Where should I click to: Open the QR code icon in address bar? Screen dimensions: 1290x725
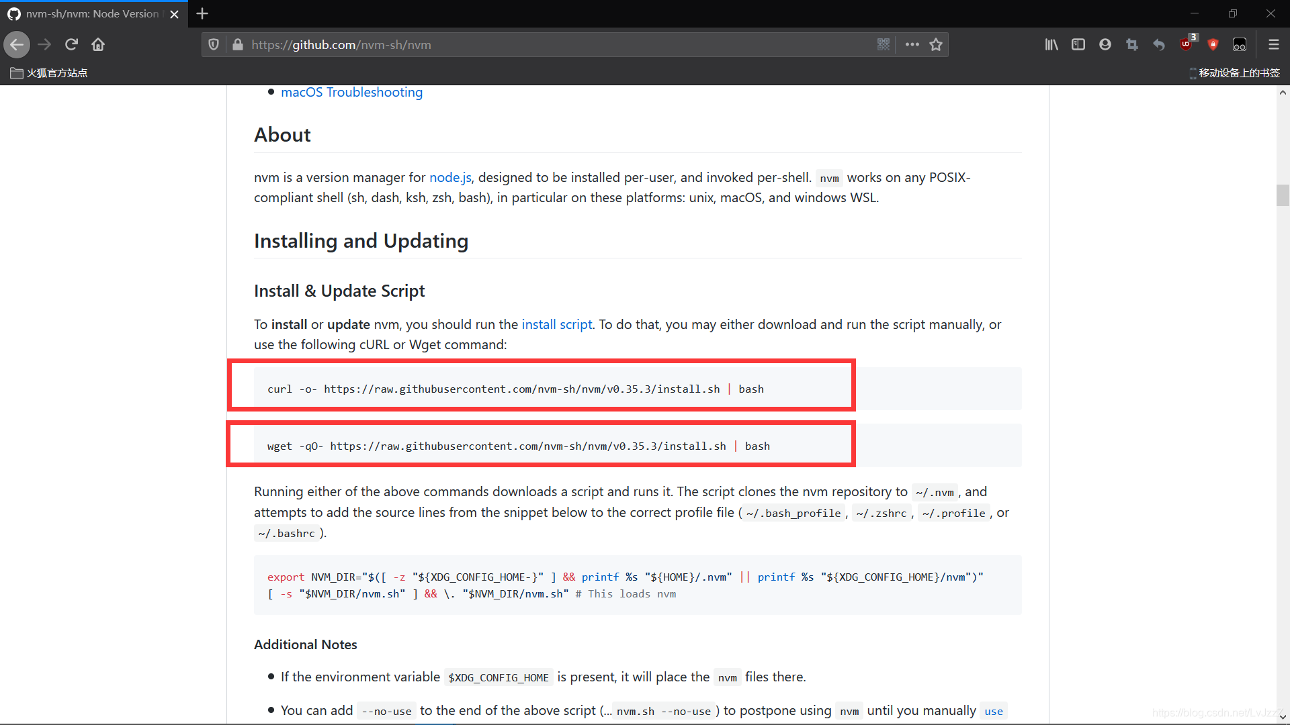pos(884,44)
